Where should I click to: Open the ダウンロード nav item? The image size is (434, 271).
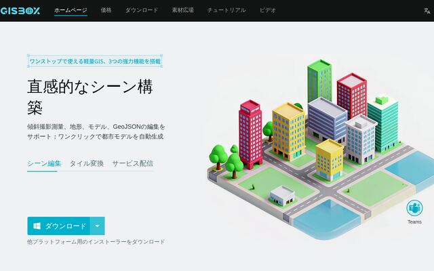[x=142, y=10]
